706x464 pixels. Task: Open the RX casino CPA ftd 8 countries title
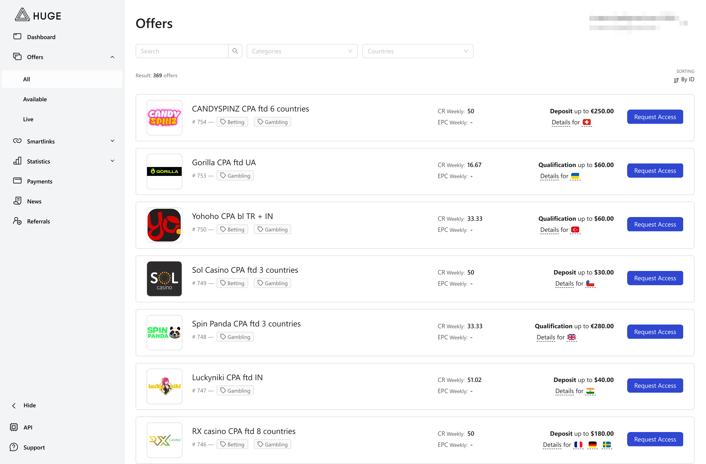point(244,431)
